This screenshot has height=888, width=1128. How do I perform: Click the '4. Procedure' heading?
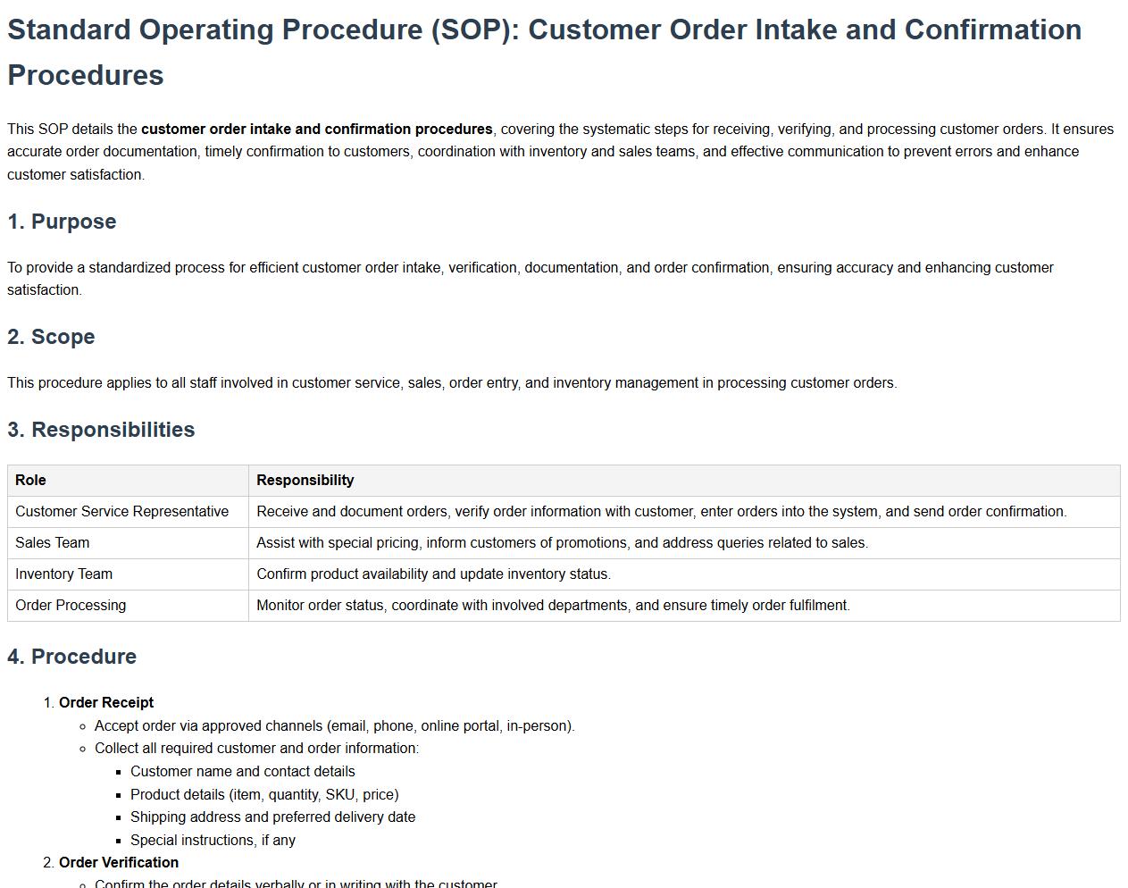71,657
